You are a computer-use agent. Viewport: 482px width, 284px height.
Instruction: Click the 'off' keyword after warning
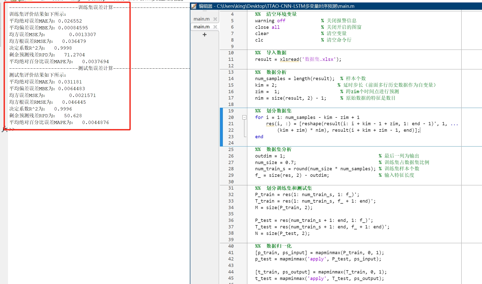click(x=281, y=21)
